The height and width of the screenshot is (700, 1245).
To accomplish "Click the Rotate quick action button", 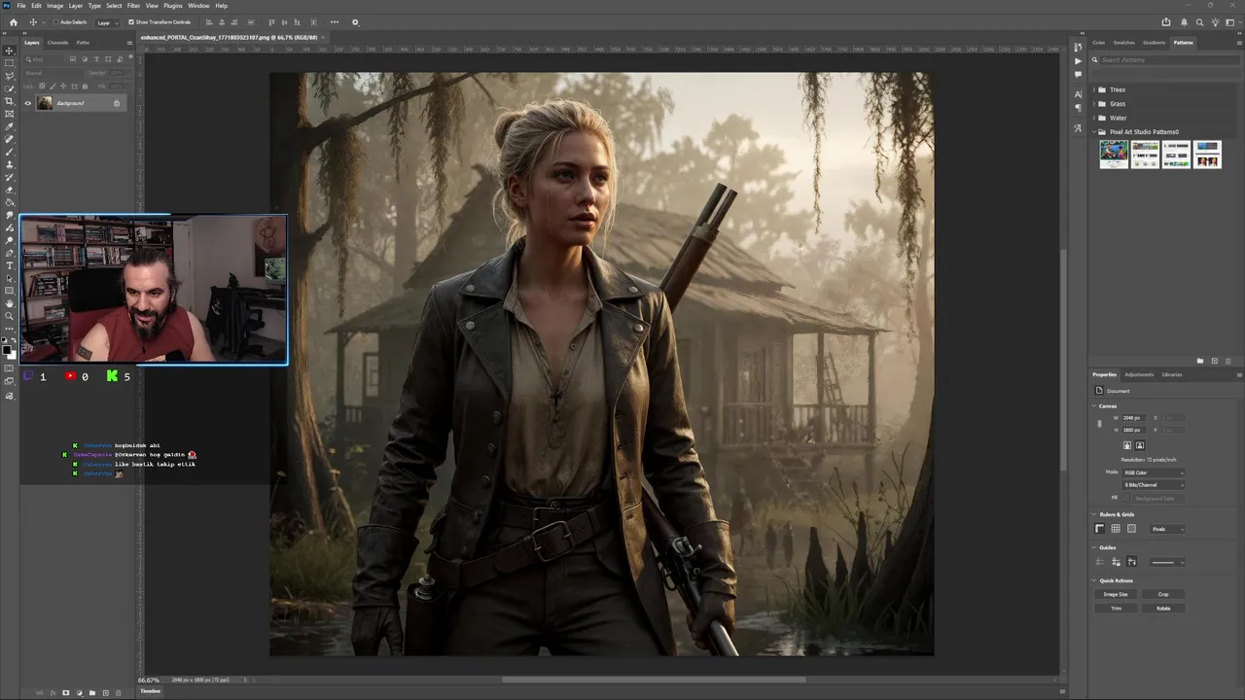I will coord(1163,608).
